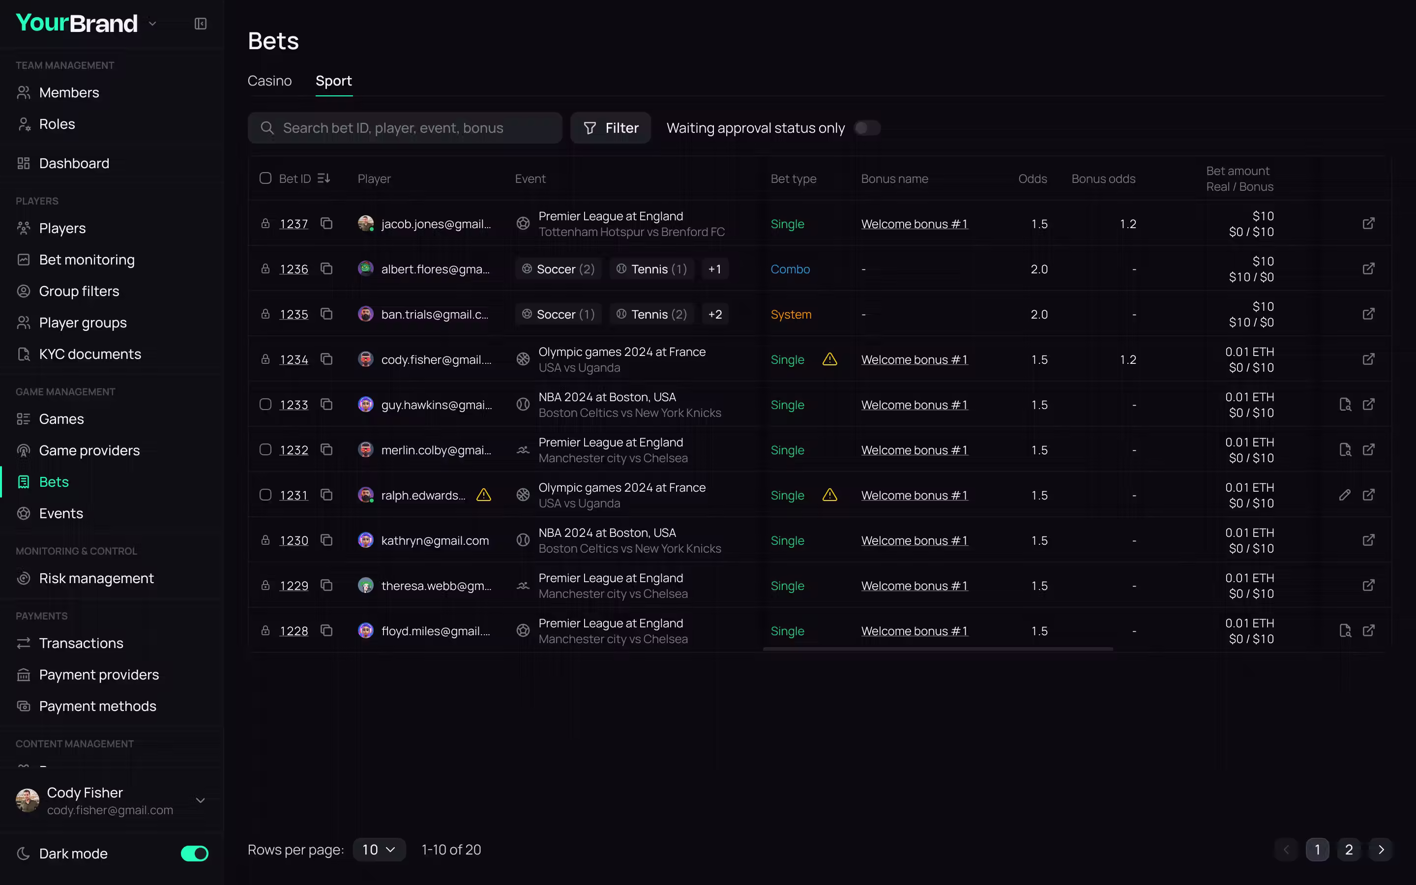The height and width of the screenshot is (885, 1416).
Task: Select checkbox for bet 1232
Action: pyautogui.click(x=265, y=449)
